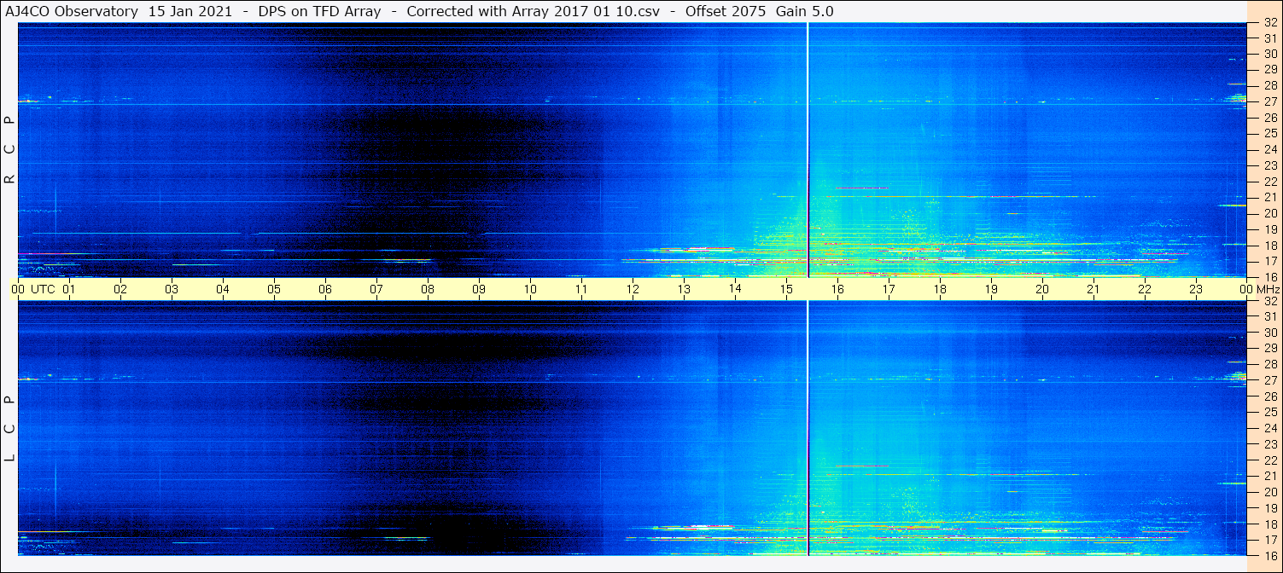Click the "UTC" label on time axis

click(x=43, y=289)
